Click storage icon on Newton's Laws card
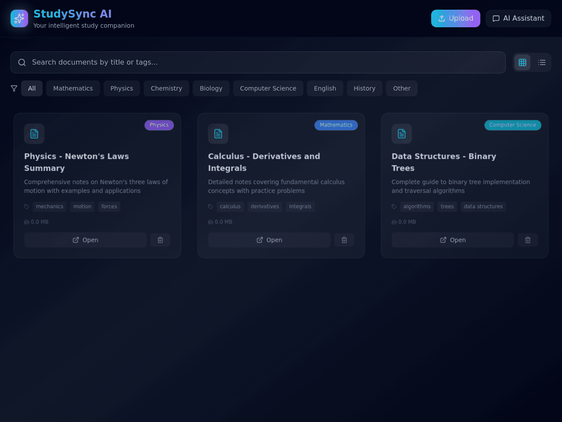This screenshot has width=562, height=422. [27, 222]
